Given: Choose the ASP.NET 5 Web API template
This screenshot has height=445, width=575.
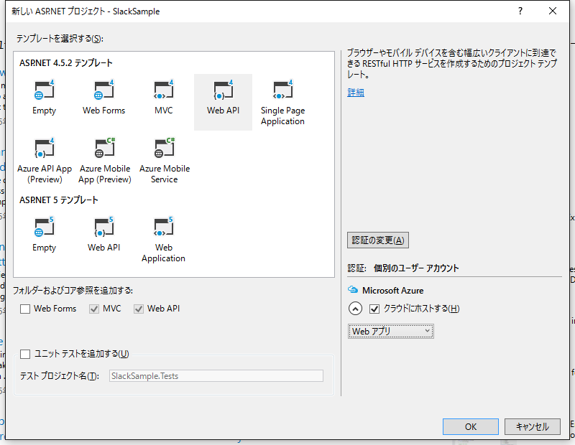Looking at the screenshot, I should pyautogui.click(x=103, y=235).
